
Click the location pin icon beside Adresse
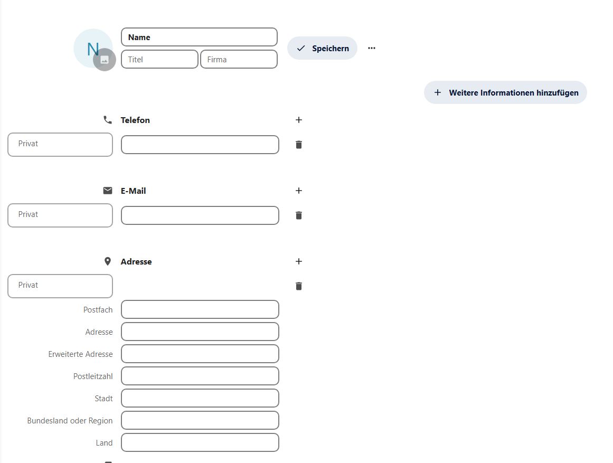(x=108, y=261)
